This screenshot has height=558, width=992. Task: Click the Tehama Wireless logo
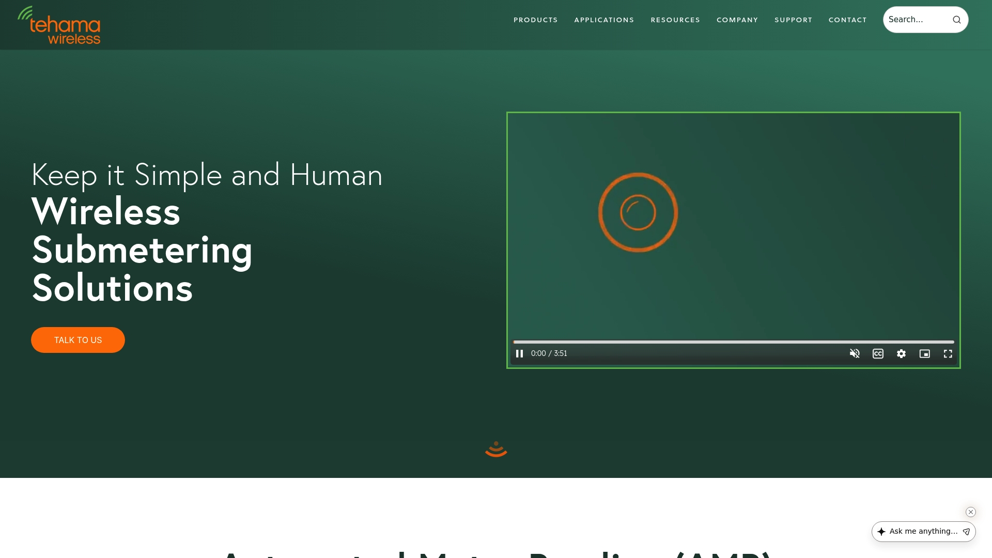tap(58, 24)
